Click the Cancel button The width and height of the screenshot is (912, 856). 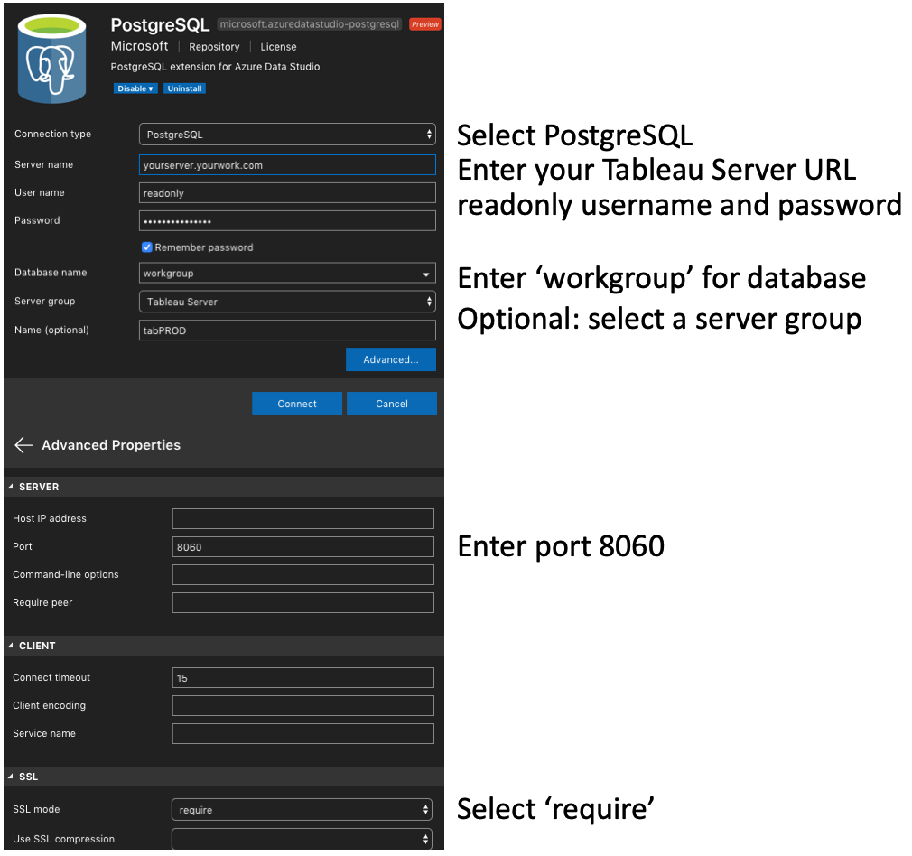tap(392, 404)
